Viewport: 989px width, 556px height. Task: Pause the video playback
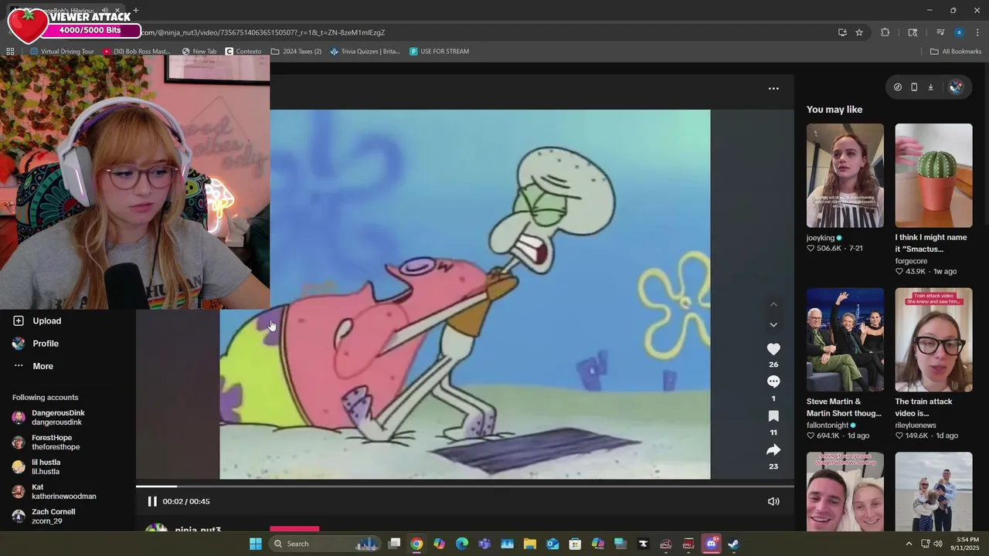(x=152, y=501)
